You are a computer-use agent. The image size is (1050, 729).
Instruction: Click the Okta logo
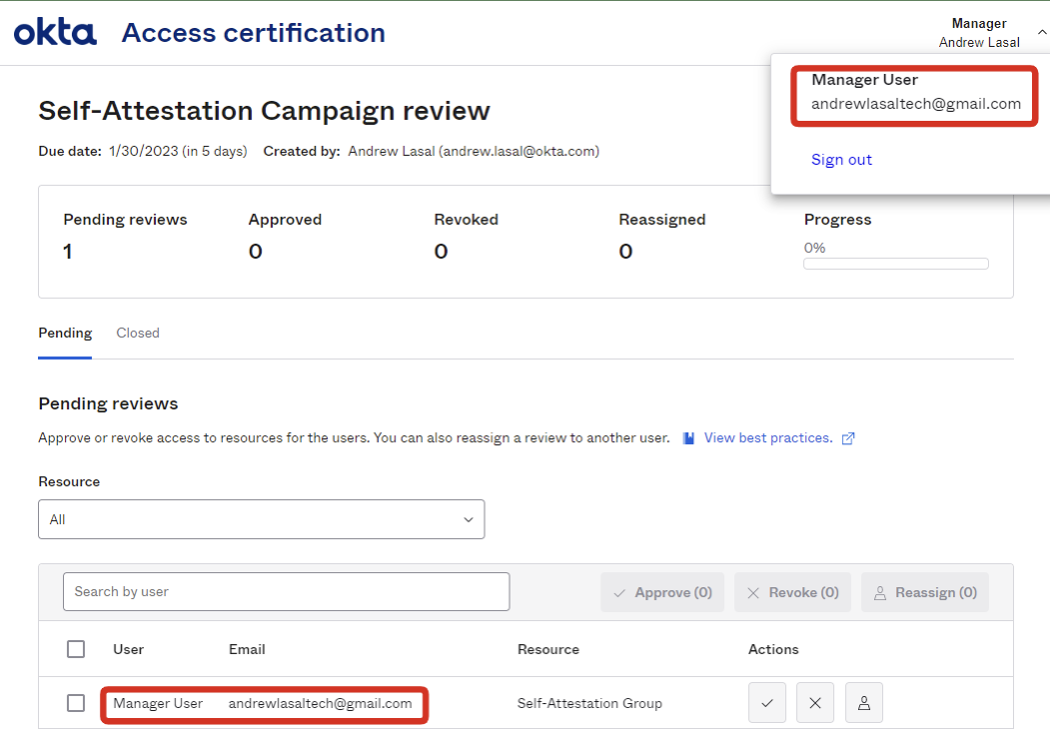click(55, 32)
